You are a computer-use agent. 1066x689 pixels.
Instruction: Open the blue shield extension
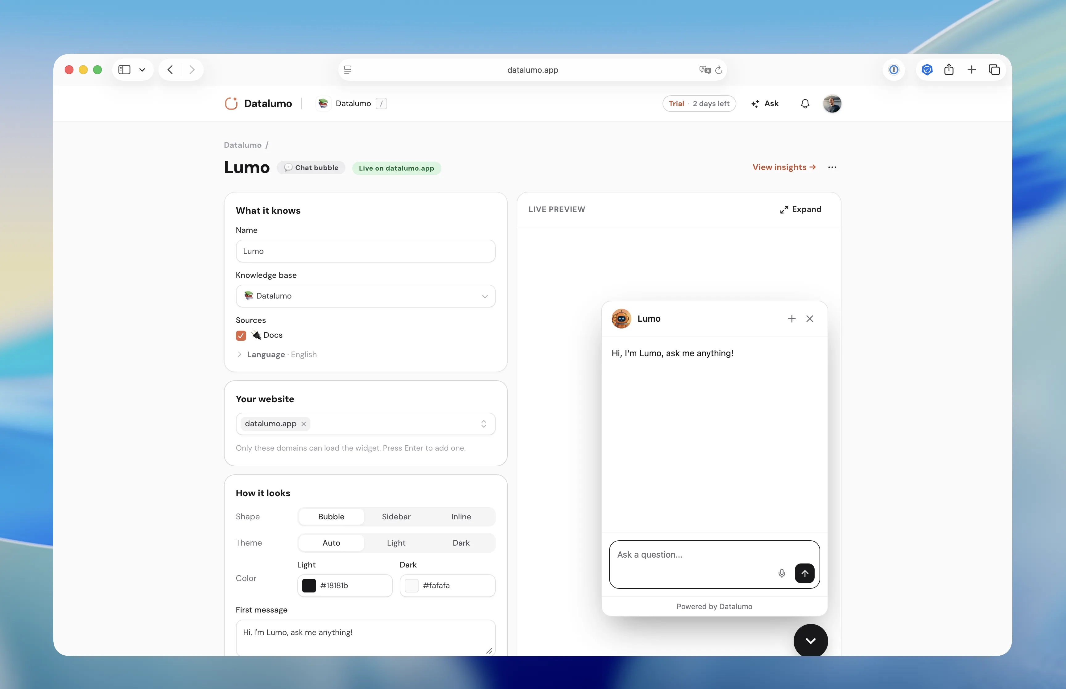coord(927,70)
